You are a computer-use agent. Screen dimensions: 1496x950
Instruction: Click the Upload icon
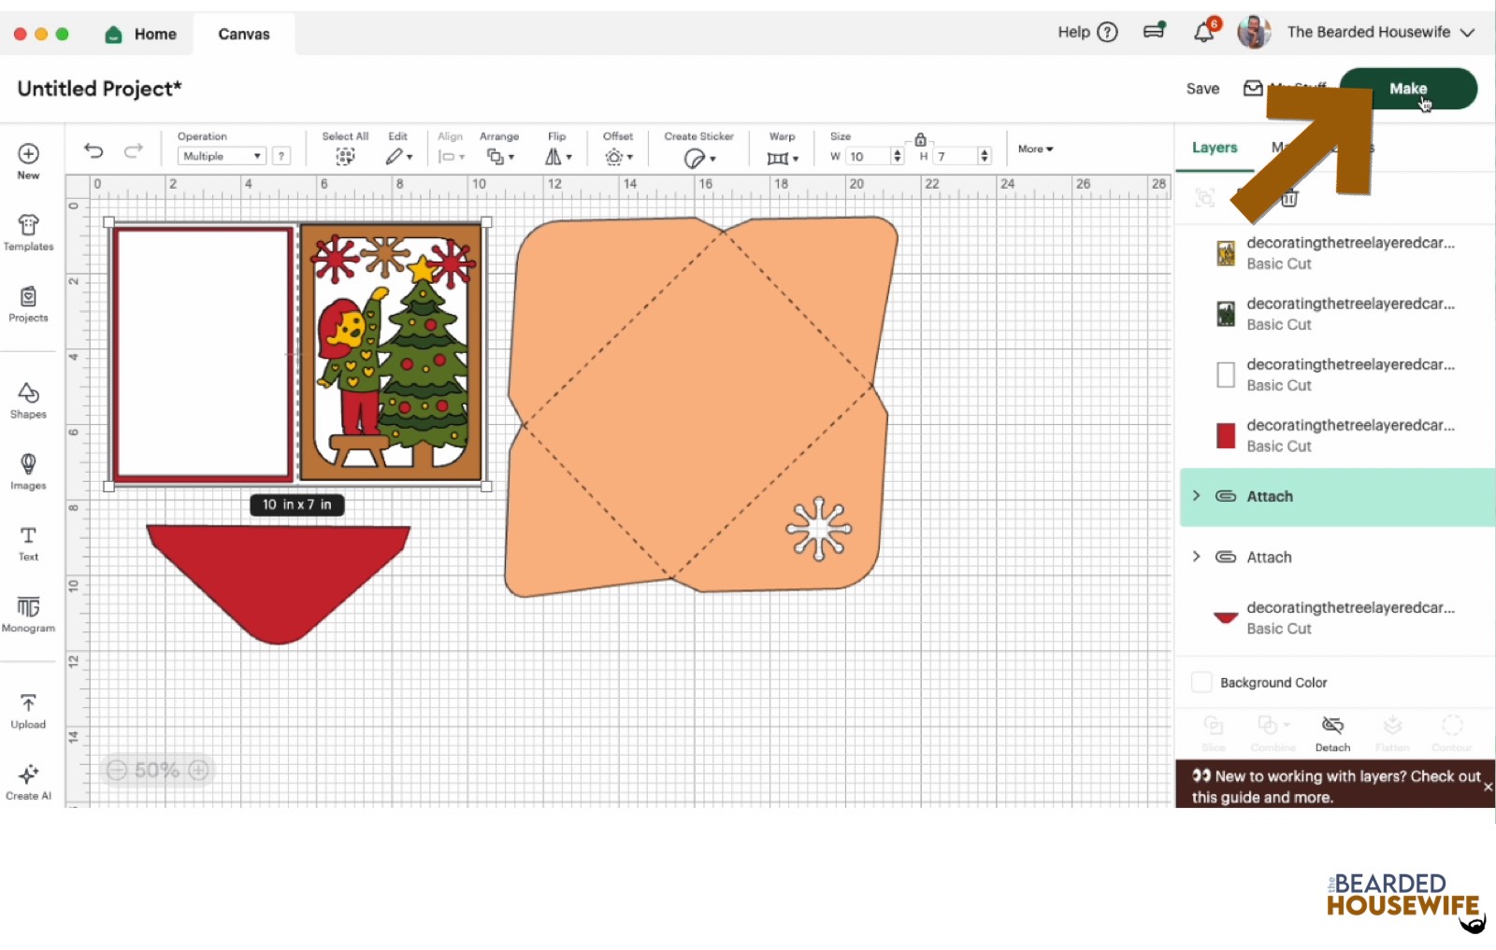click(28, 710)
